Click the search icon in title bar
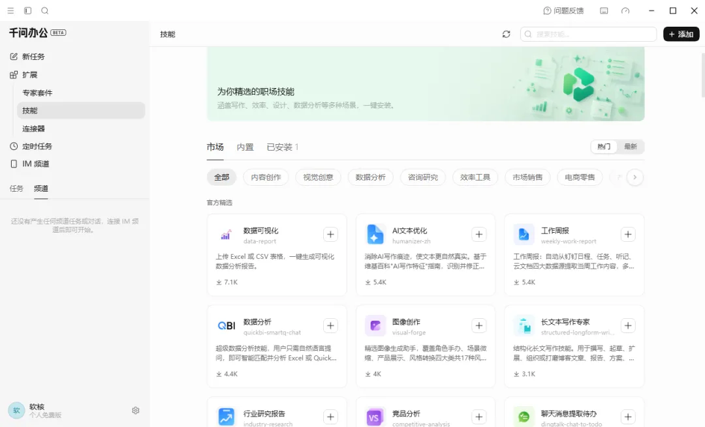 pos(45,10)
